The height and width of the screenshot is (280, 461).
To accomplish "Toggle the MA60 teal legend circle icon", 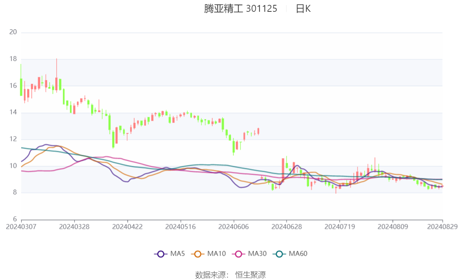I will click(279, 254).
